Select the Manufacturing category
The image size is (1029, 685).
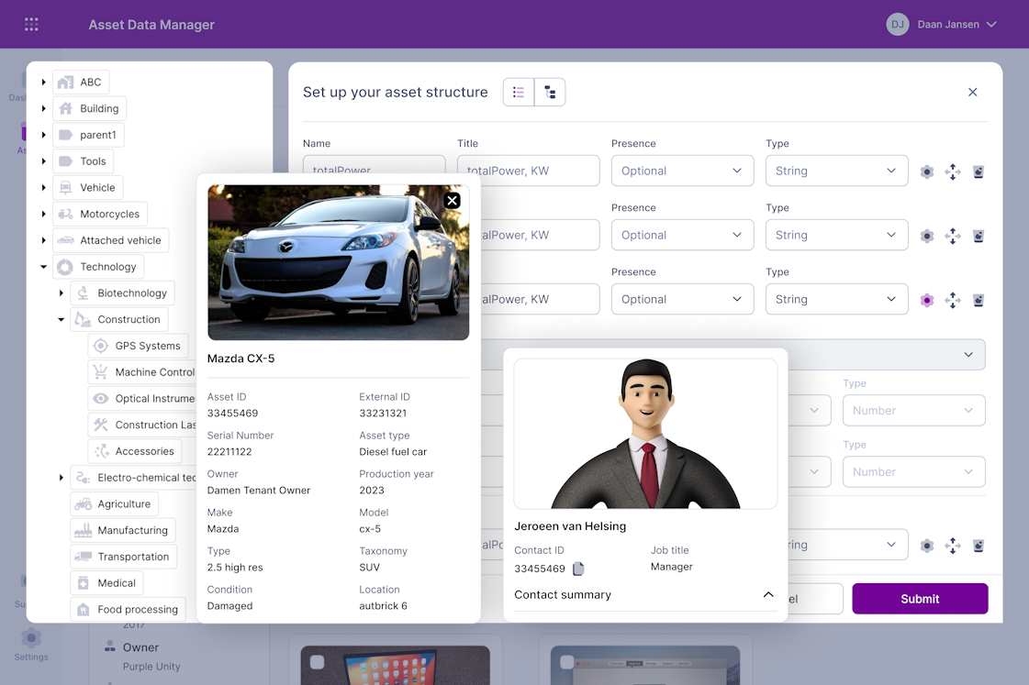[123, 530]
